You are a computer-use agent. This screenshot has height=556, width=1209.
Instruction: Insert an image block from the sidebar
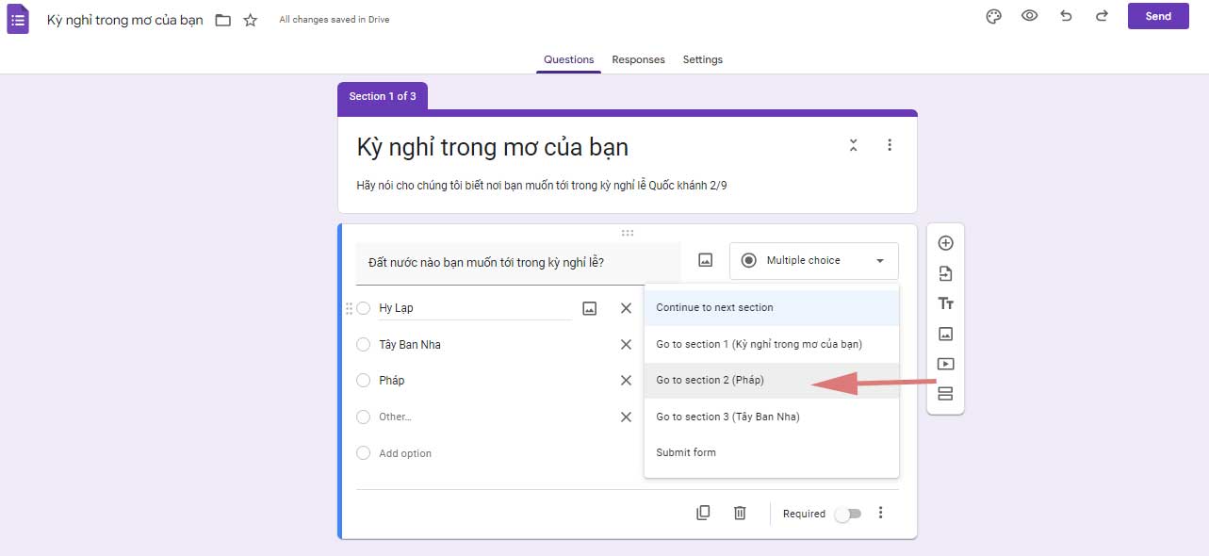[945, 333]
